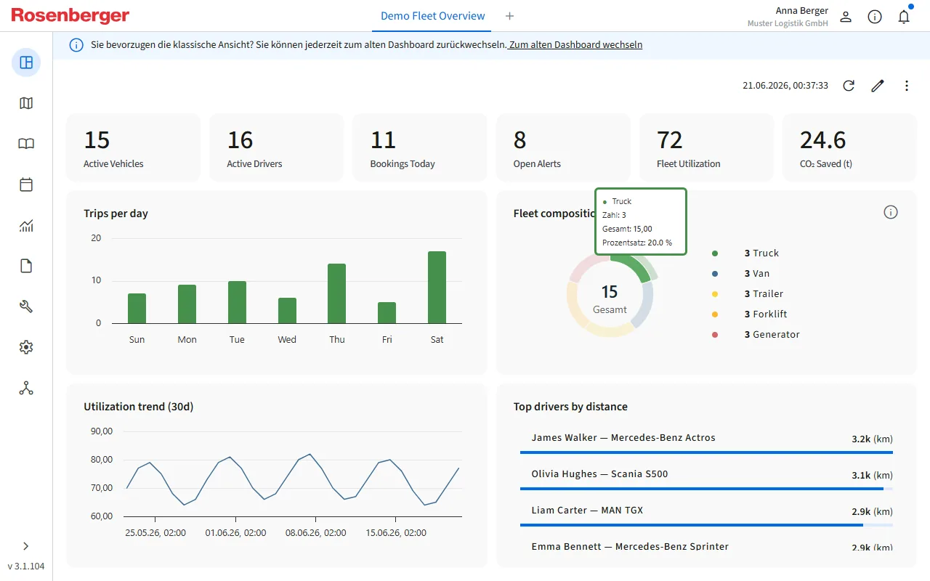Click the timestamp 21.06.2026, 00:37:33

click(785, 86)
